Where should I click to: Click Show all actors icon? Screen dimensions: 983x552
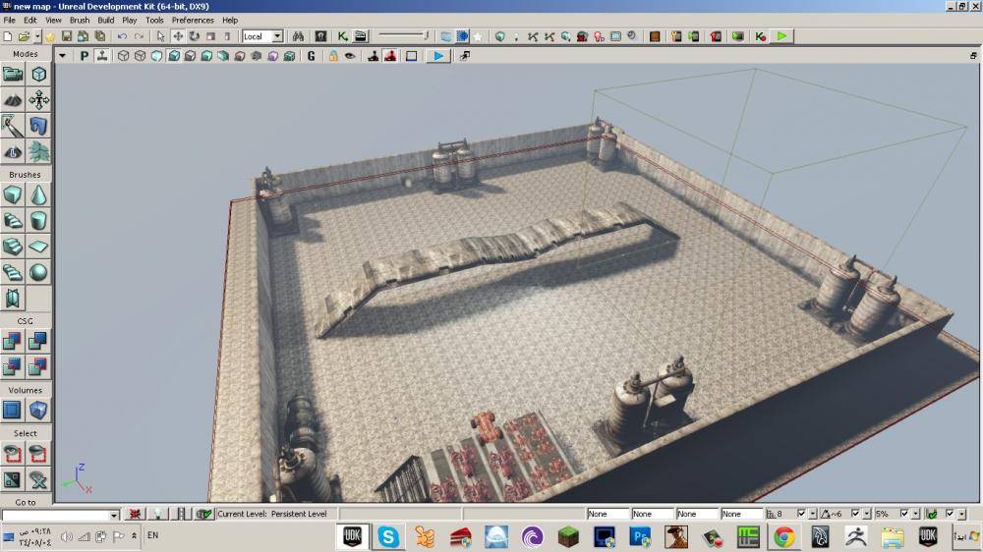click(x=38, y=480)
